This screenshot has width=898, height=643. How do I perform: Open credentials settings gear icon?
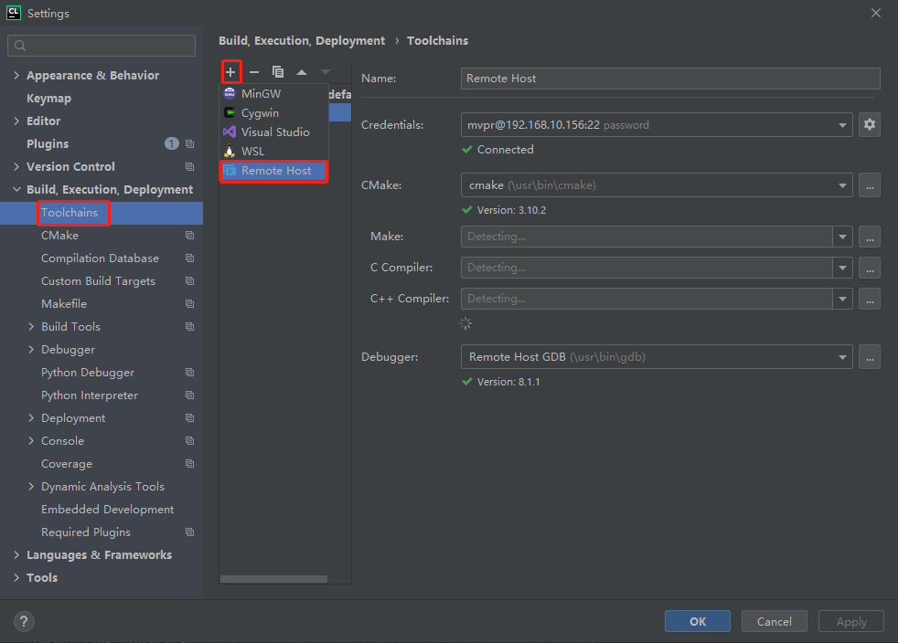870,125
